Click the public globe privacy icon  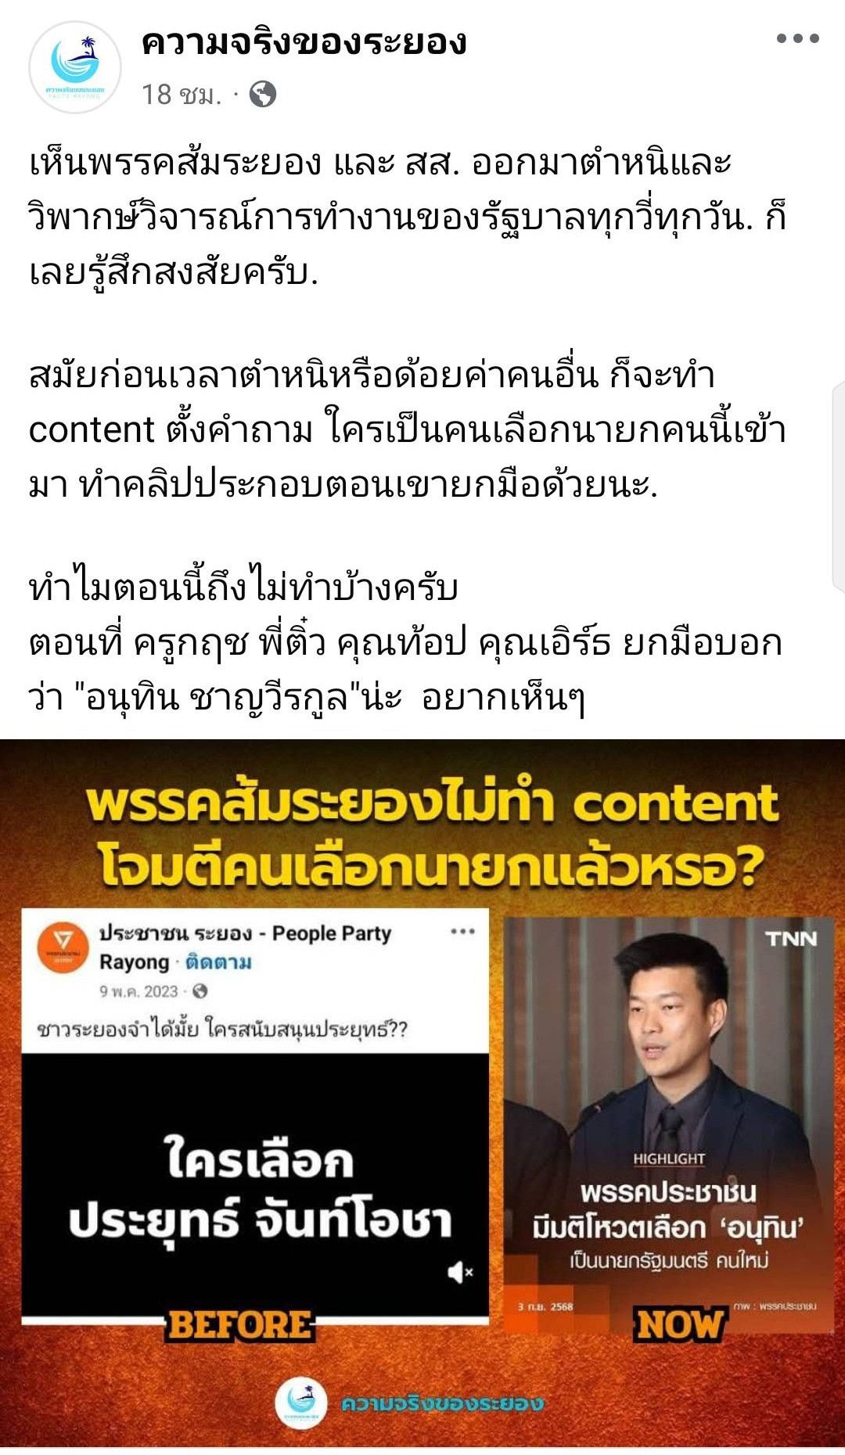(x=263, y=95)
